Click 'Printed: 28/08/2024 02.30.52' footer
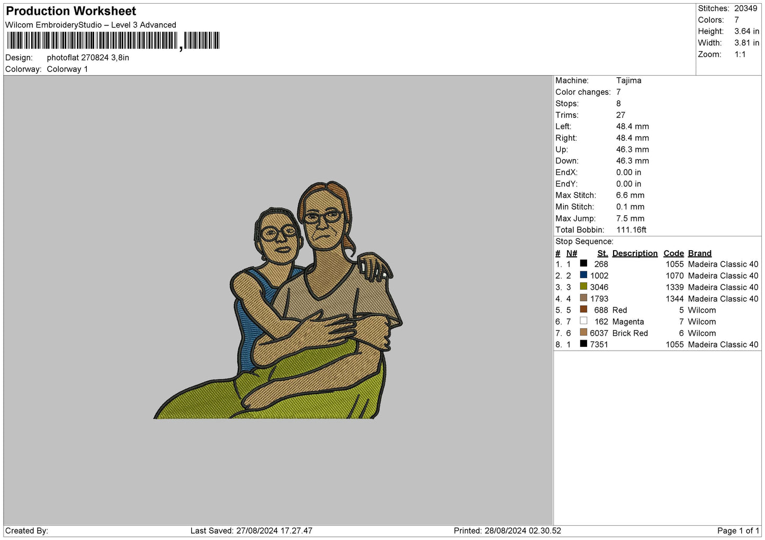The width and height of the screenshot is (765, 540). [507, 531]
